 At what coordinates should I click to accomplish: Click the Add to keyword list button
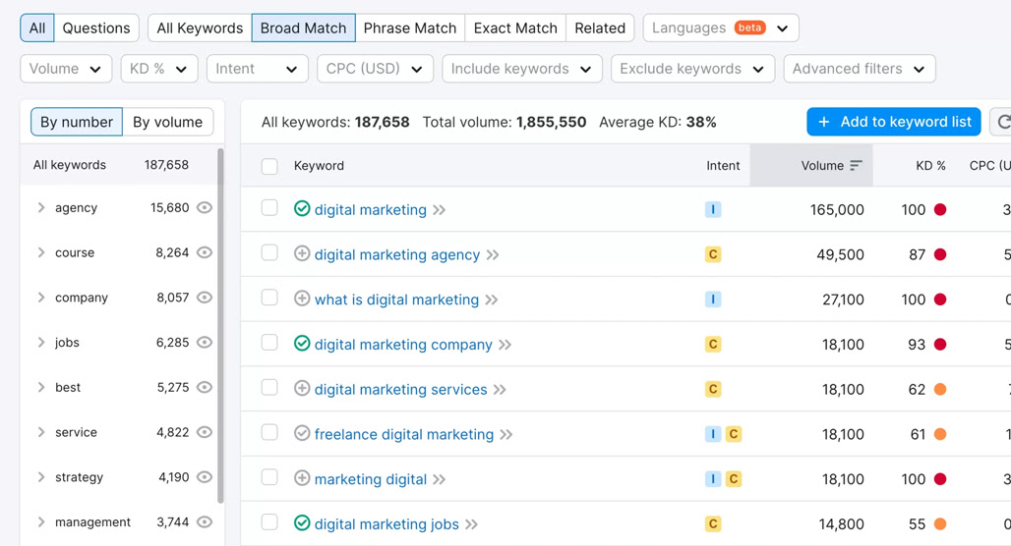point(894,122)
